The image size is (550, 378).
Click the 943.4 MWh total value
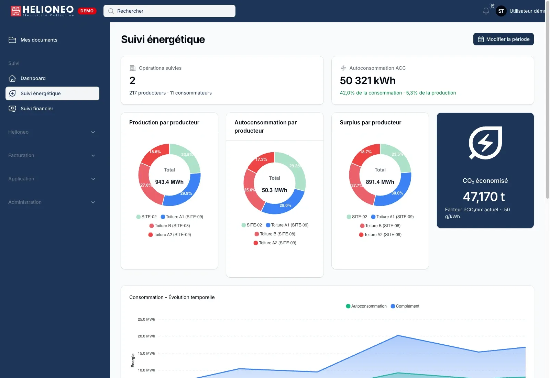pyautogui.click(x=169, y=182)
